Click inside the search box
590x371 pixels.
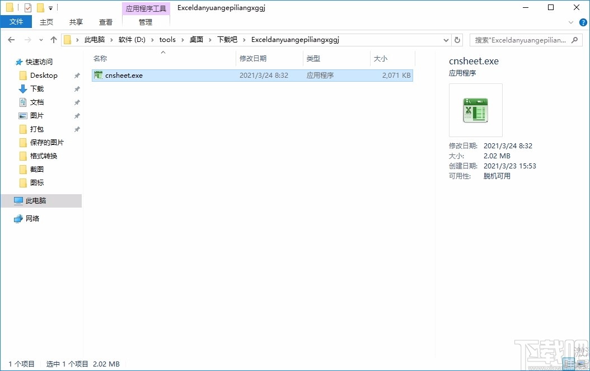(x=521, y=39)
